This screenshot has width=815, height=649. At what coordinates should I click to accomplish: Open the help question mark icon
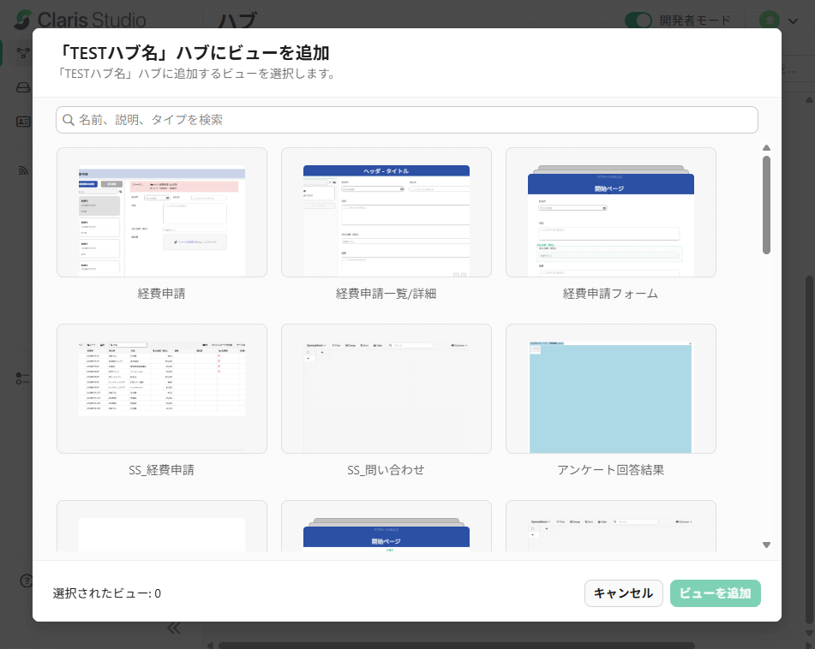click(x=26, y=581)
